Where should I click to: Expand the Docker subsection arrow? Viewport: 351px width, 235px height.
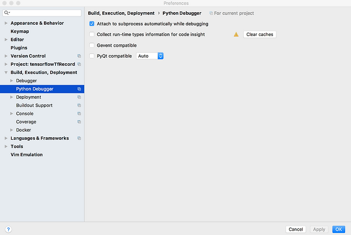12,130
